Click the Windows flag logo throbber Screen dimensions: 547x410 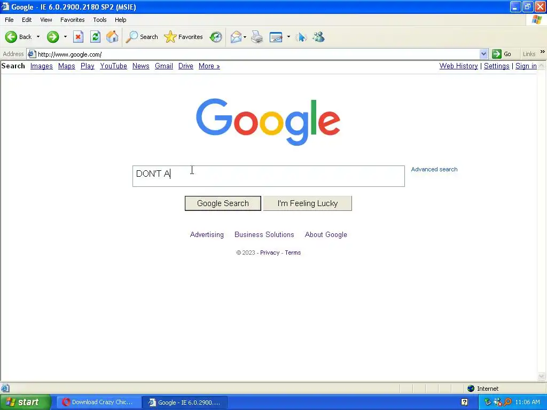pyautogui.click(x=536, y=20)
